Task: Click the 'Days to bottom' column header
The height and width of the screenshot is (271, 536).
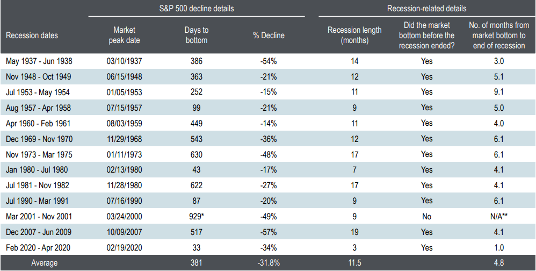Action: (197, 35)
